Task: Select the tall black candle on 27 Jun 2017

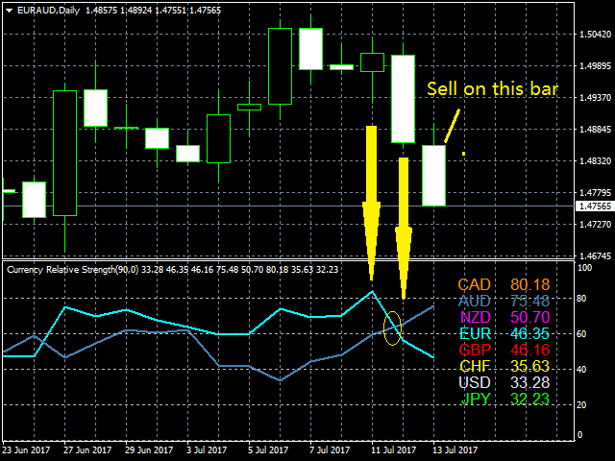Action: (x=64, y=154)
